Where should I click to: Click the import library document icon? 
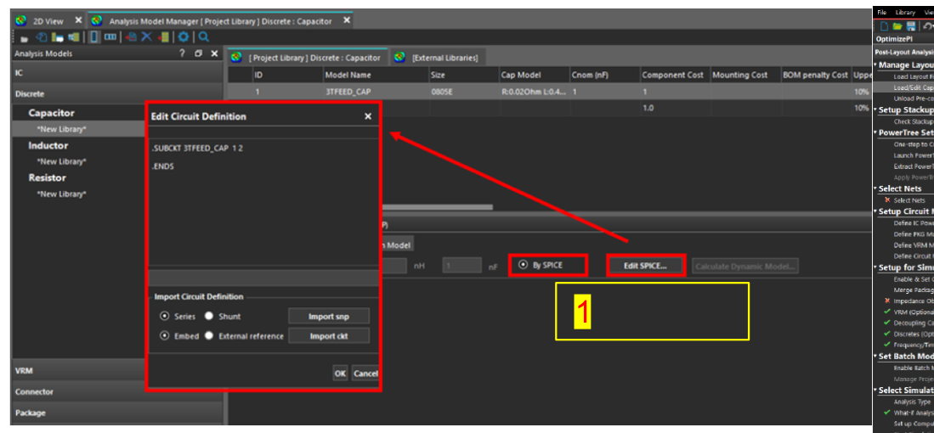(x=42, y=37)
